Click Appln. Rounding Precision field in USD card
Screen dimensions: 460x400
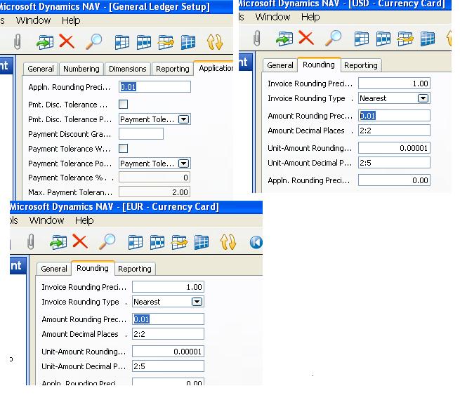pyautogui.click(x=394, y=180)
